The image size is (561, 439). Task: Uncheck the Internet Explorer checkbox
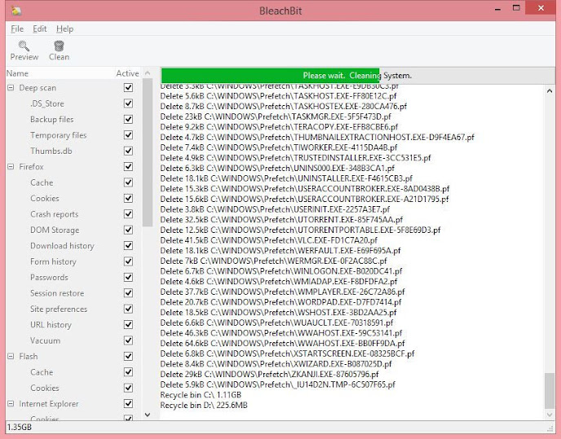128,404
